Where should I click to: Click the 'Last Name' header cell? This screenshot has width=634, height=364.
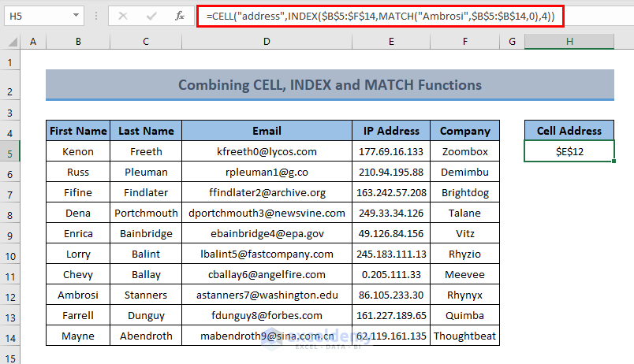[x=146, y=131]
